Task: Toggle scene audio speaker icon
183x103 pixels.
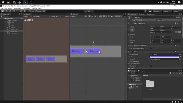Action: point(92,16)
